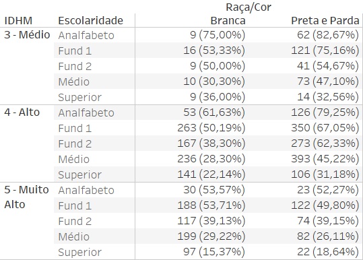Click Branca value 9 (75,00%)
Viewport: 363px width, 260px height.
tap(218, 35)
